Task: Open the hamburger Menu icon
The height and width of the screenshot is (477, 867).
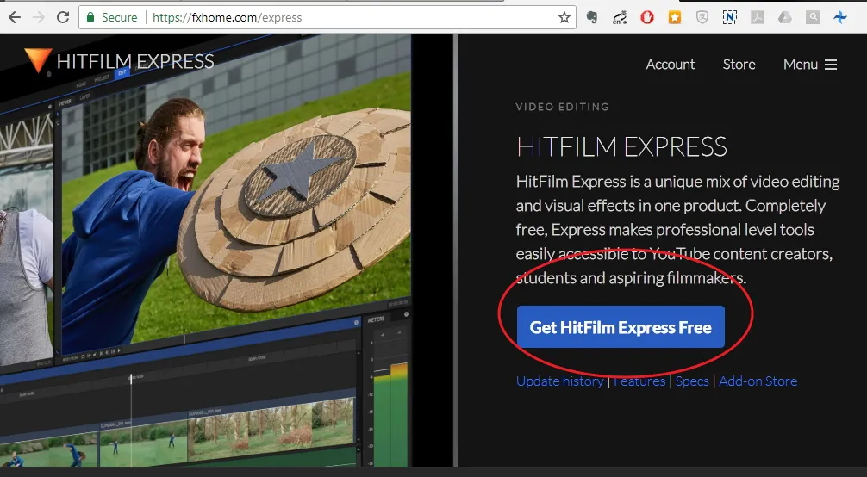Action: (x=831, y=65)
